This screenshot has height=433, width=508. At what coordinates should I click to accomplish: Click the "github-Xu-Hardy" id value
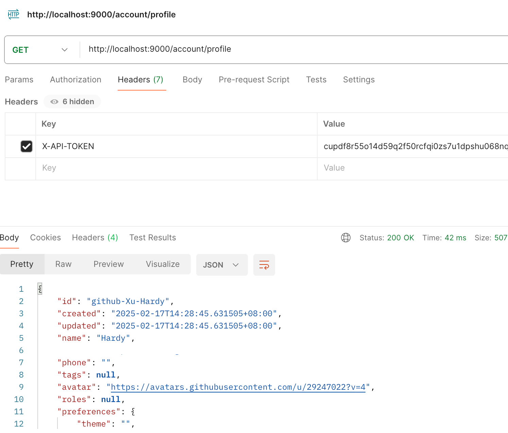[128, 301]
